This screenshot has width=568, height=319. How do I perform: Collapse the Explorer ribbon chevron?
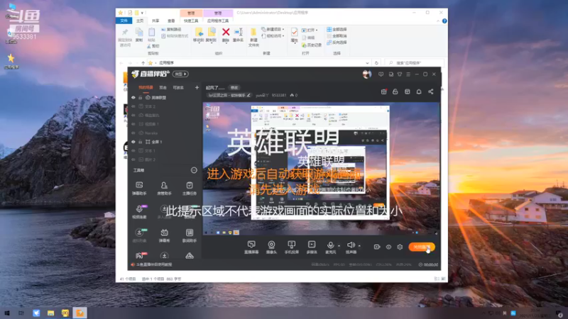[x=438, y=21]
